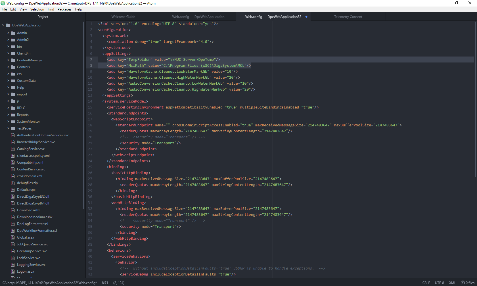Click the Global.asax file icon
The image size is (477, 286).
click(13, 237)
